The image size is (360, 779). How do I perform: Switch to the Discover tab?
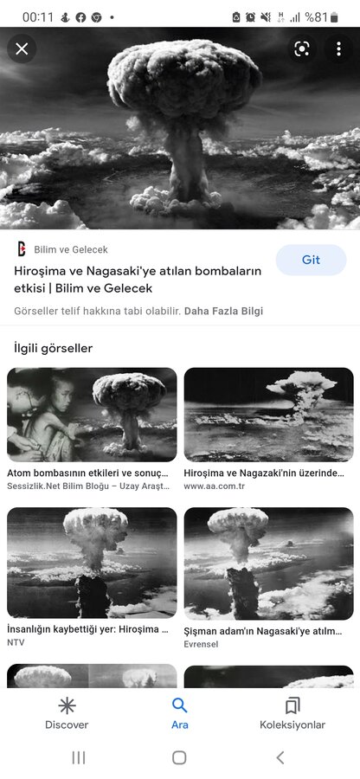67,713
